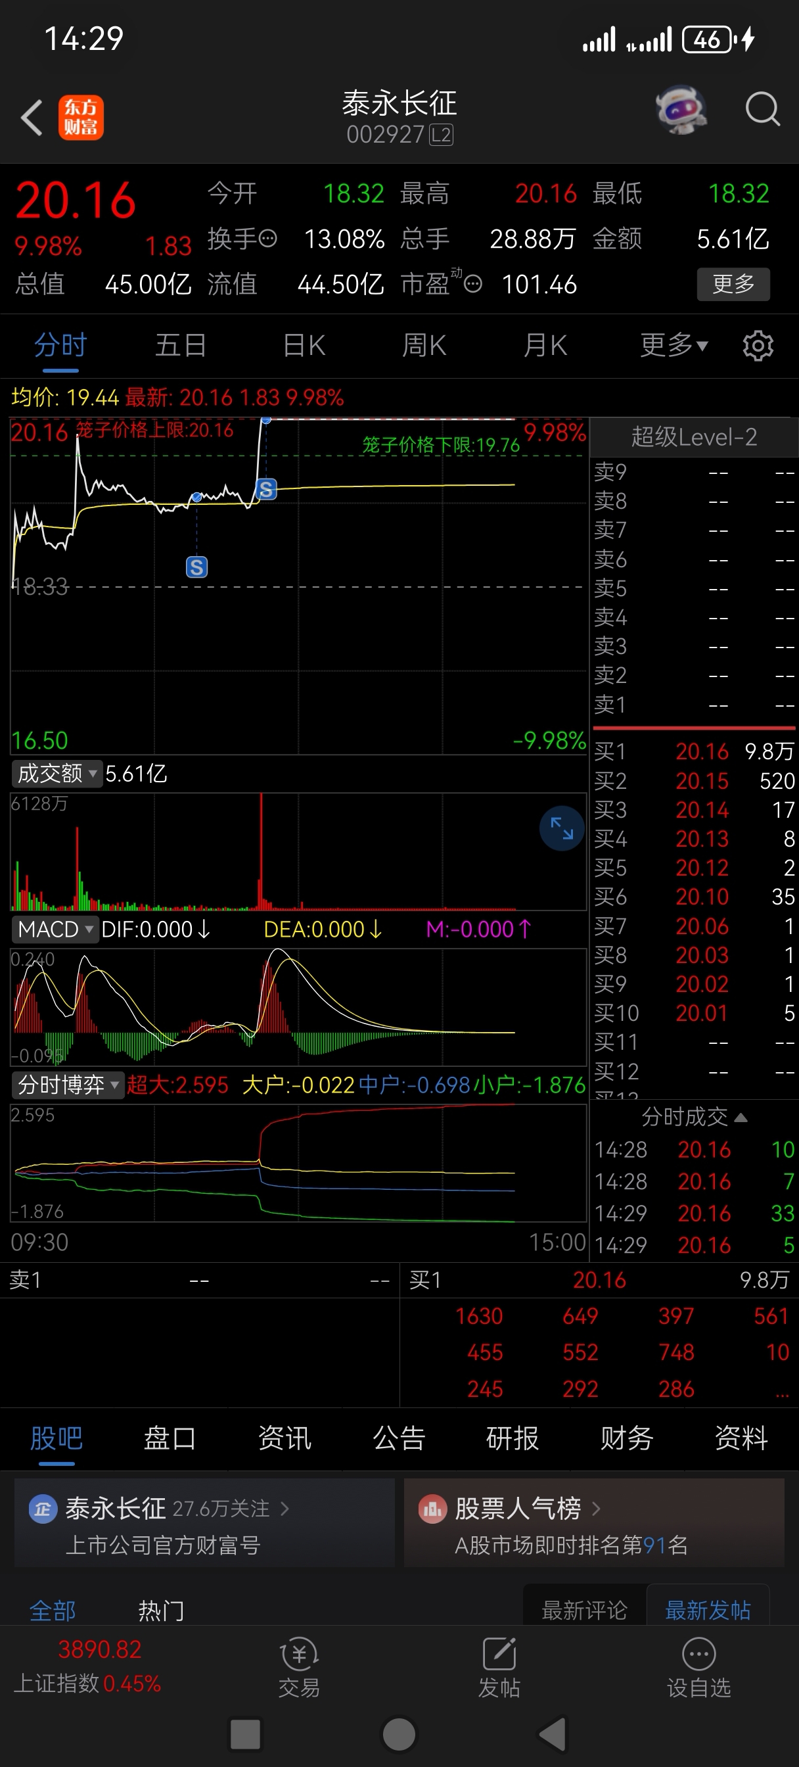Filter posts by 全部

pos(53,1610)
